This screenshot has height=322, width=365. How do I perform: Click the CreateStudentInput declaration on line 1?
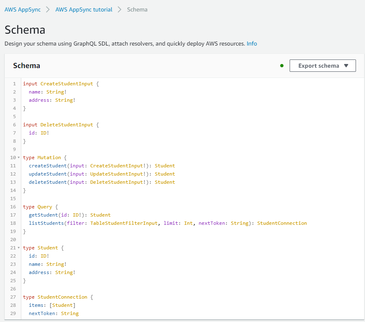point(66,84)
